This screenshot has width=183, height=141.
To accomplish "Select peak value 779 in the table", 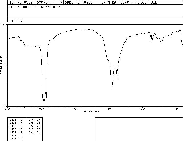I will click(x=31, y=123).
